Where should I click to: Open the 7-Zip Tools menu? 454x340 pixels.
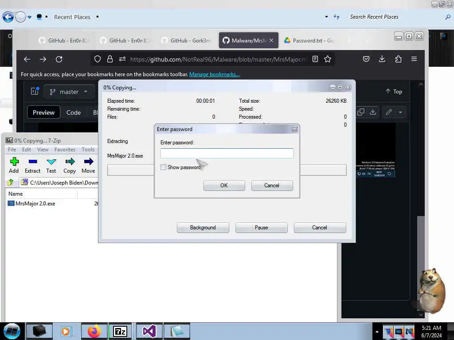point(88,150)
